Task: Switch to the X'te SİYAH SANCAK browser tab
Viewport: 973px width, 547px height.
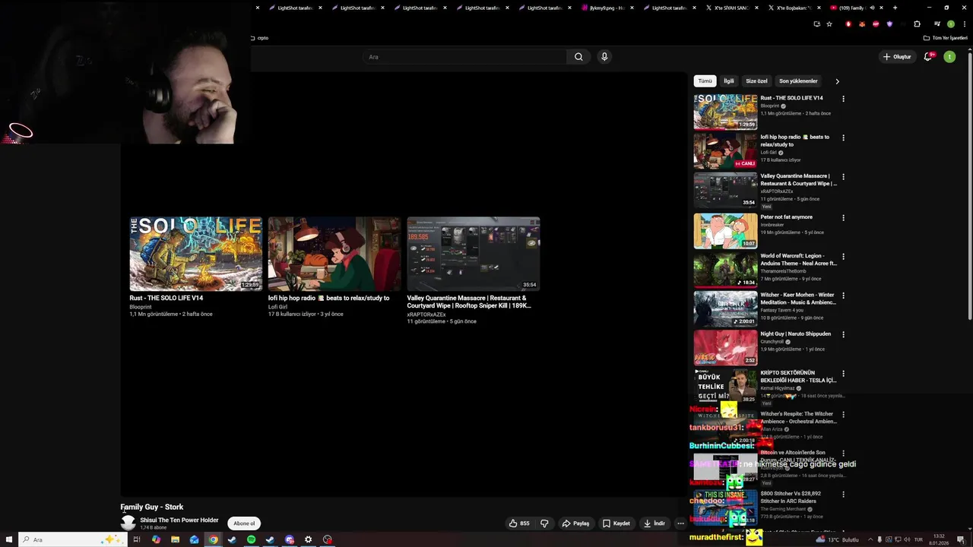Action: tap(731, 8)
